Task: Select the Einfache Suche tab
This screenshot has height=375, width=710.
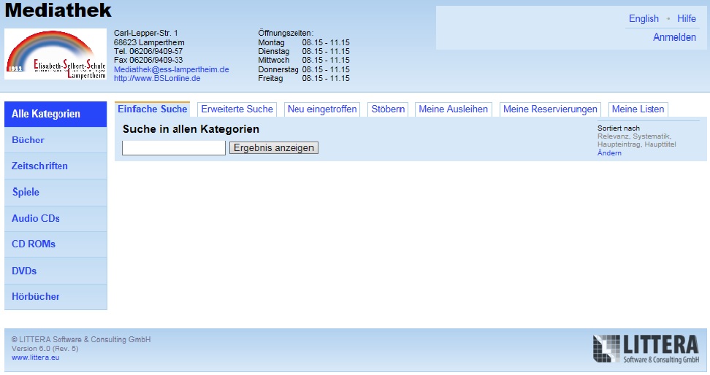Action: (x=152, y=109)
